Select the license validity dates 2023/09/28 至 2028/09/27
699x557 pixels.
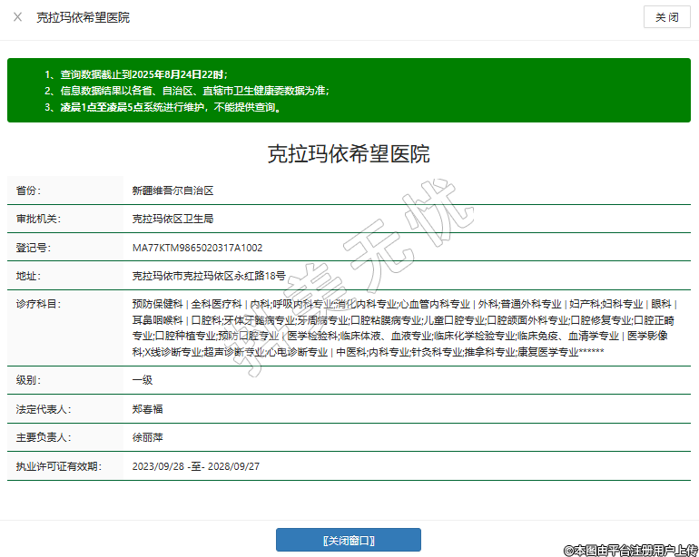[x=196, y=466]
